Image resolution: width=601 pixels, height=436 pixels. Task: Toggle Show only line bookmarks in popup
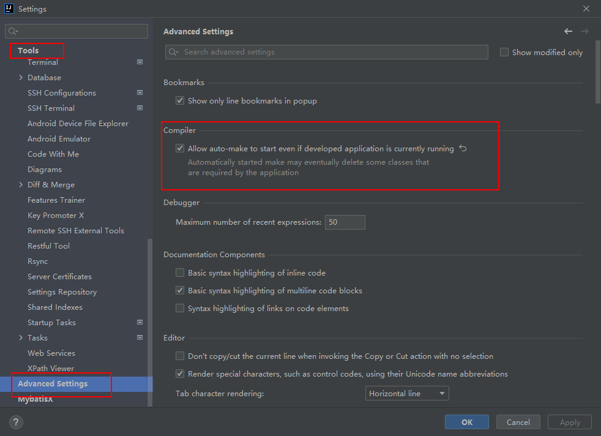click(180, 100)
